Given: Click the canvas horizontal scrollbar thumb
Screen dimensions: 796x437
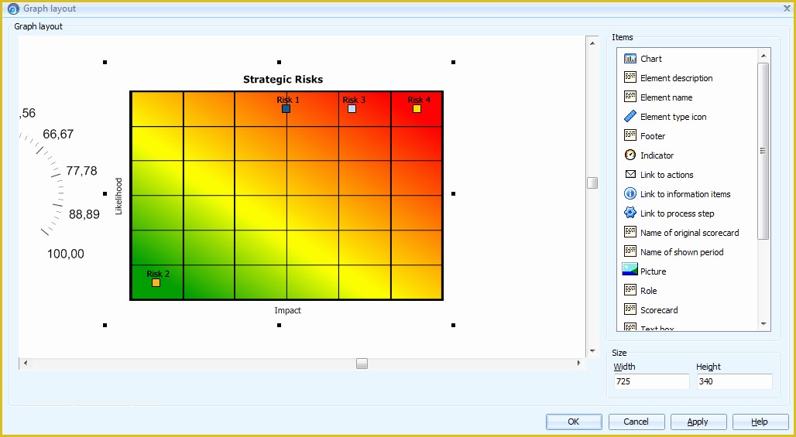Looking at the screenshot, I should 362,364.
